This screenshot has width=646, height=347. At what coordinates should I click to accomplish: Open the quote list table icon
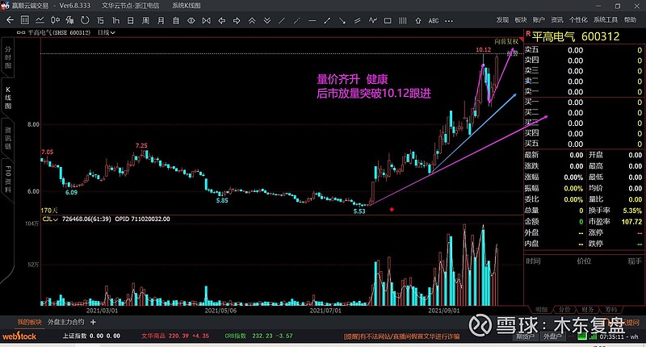pos(25,20)
